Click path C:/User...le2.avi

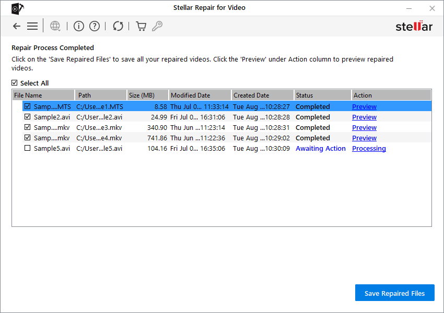pos(99,117)
